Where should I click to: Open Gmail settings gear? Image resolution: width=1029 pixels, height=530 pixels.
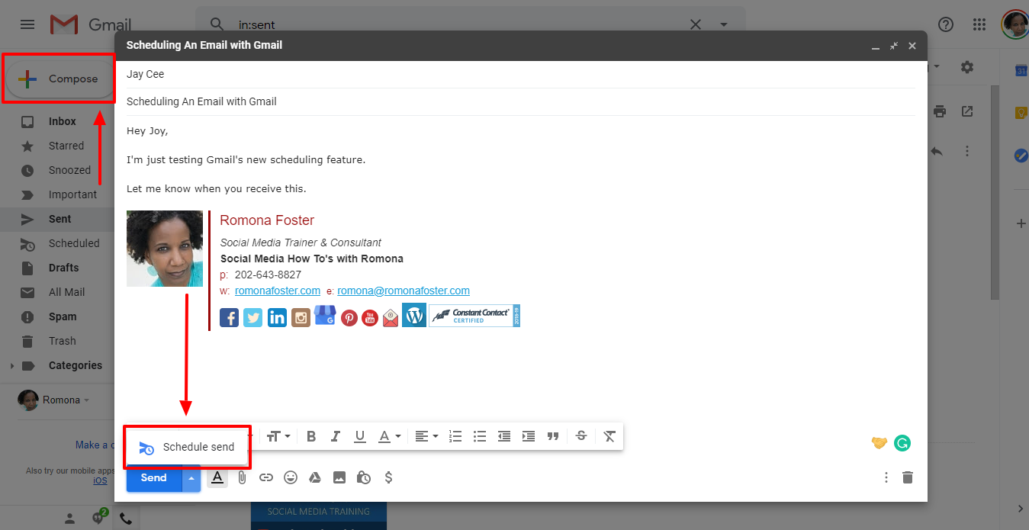pos(967,67)
